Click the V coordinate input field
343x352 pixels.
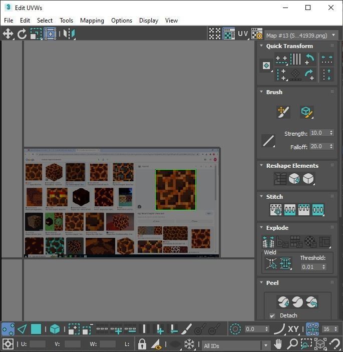point(73,344)
